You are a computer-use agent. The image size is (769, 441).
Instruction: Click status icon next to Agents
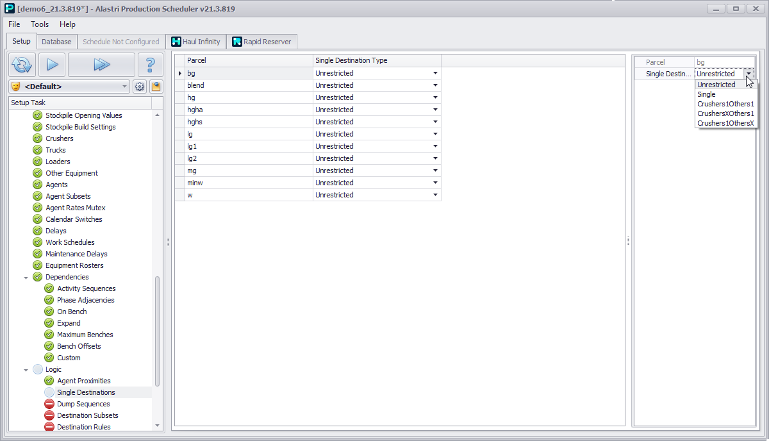point(37,185)
